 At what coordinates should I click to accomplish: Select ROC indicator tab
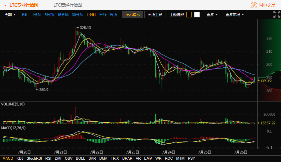169,158
